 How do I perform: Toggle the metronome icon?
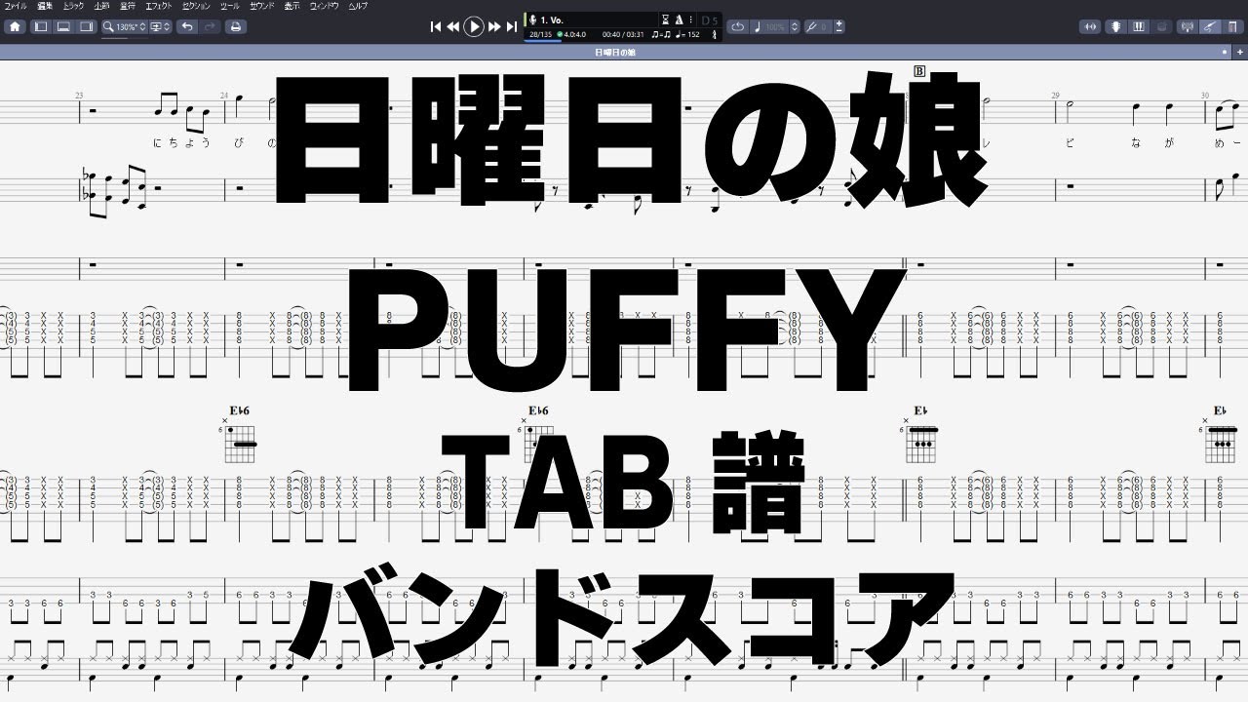coord(679,19)
